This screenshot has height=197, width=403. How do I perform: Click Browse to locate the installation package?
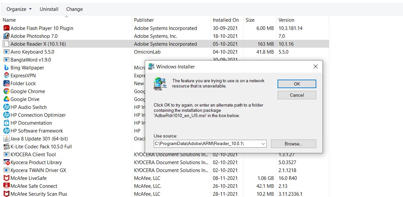pos(293,143)
